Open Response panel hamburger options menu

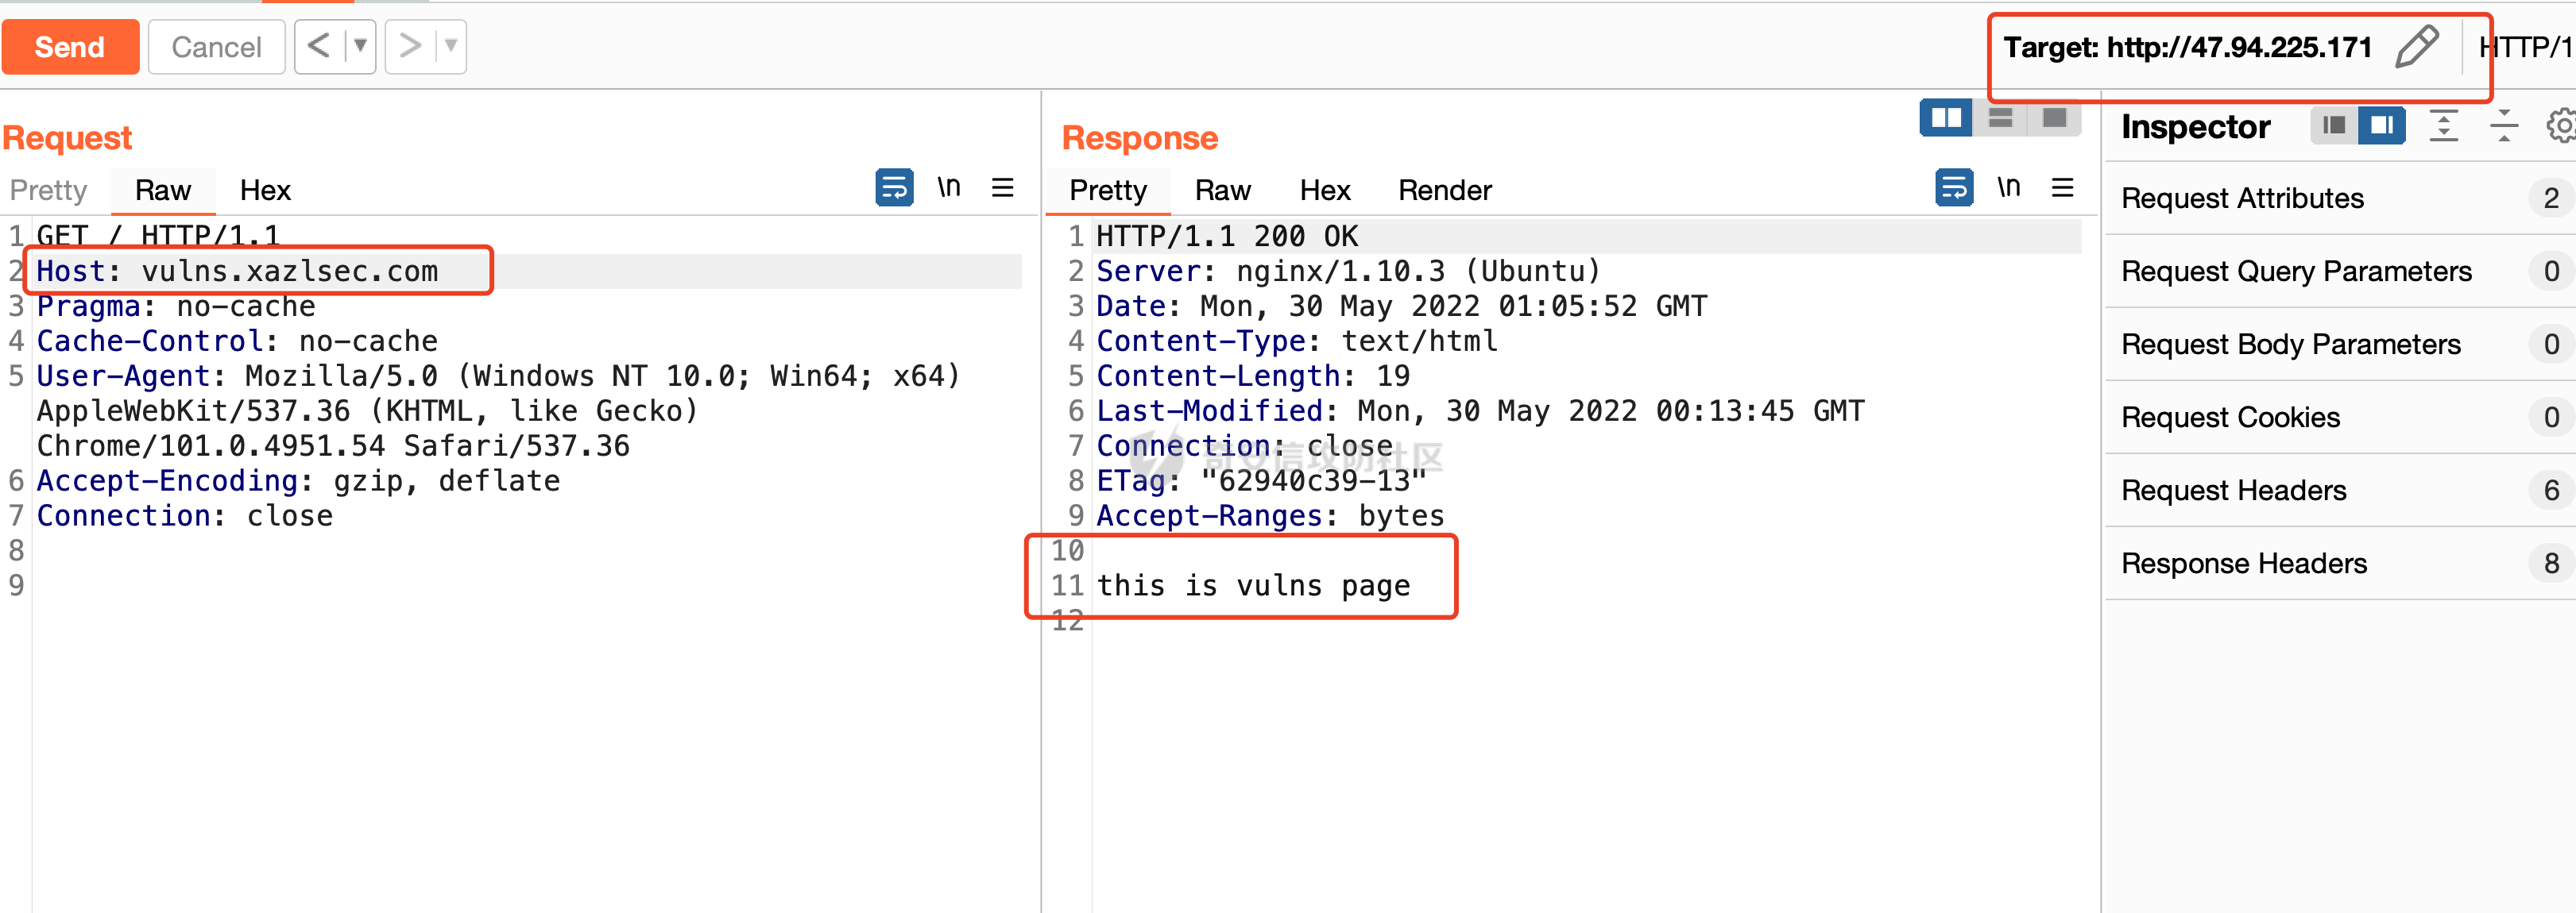click(2062, 188)
